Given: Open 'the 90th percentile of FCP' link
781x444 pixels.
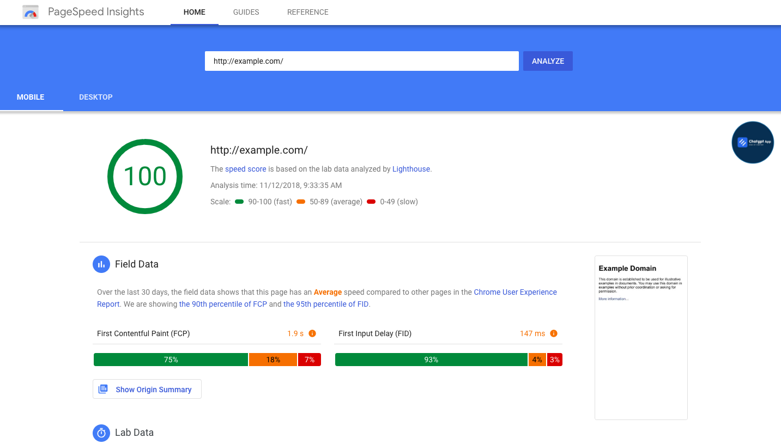Looking at the screenshot, I should click(223, 304).
